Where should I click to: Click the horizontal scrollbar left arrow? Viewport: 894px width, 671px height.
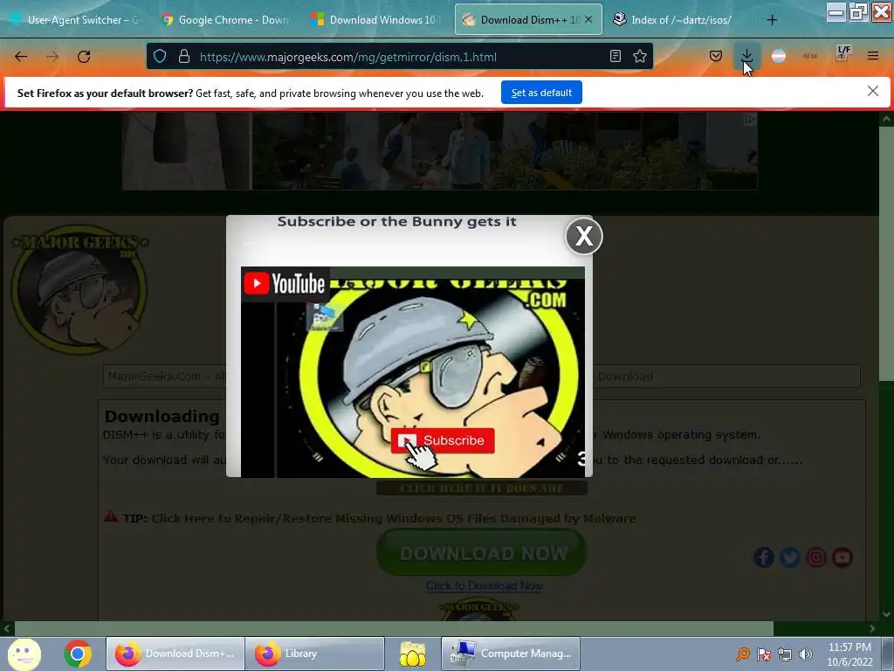[x=7, y=628]
